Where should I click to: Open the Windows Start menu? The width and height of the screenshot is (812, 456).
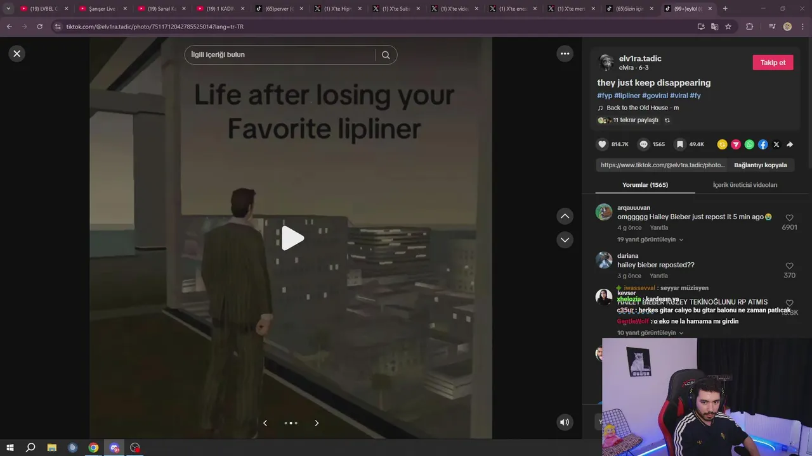coord(10,448)
